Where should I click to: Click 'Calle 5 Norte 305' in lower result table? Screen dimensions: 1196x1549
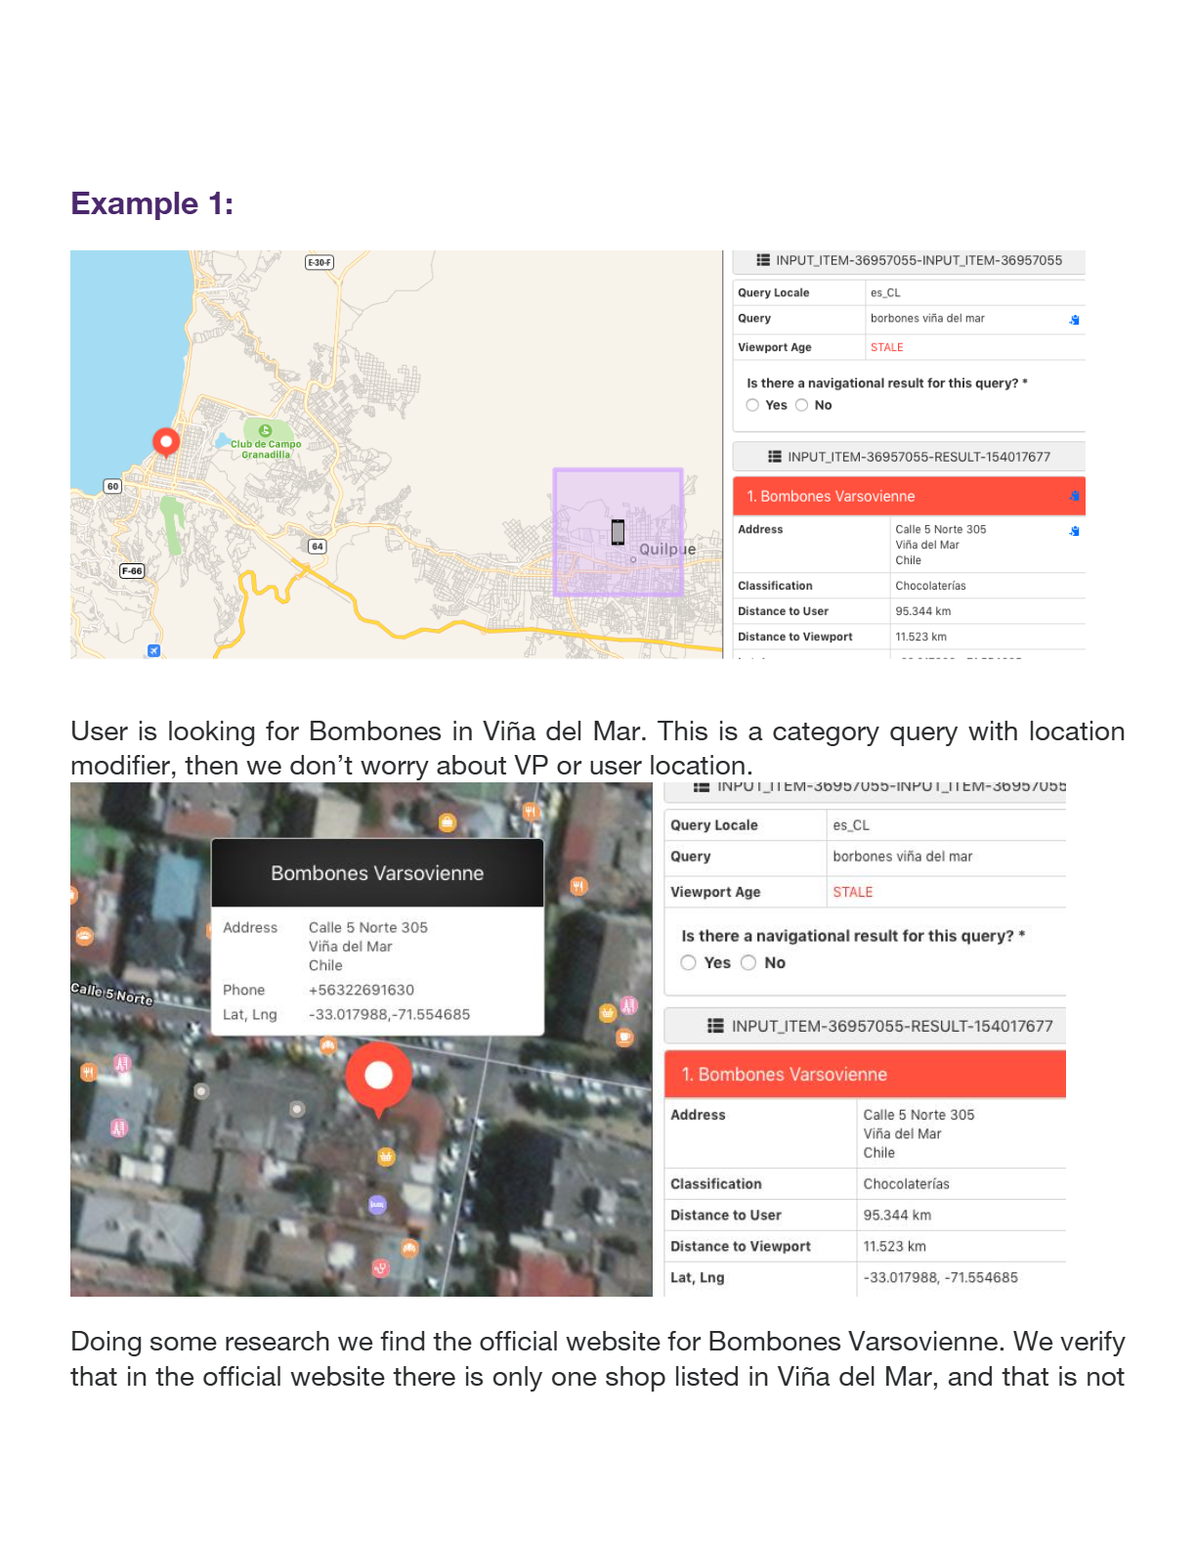[918, 1115]
